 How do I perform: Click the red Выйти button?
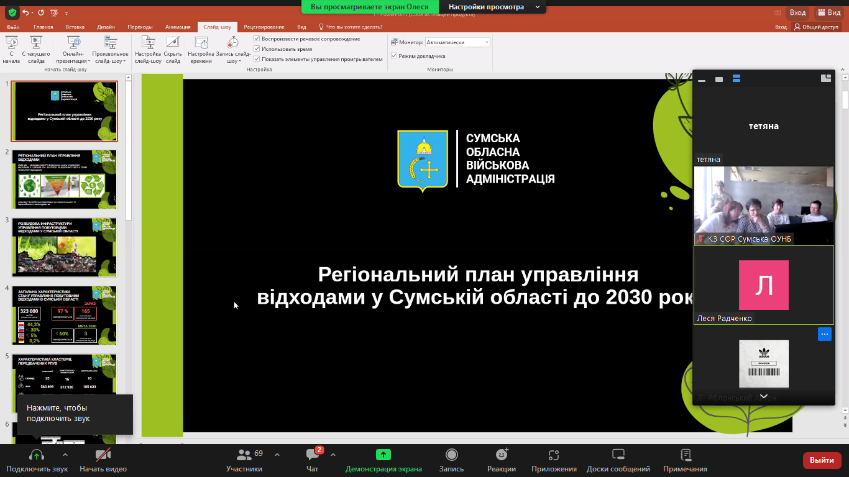(x=822, y=460)
